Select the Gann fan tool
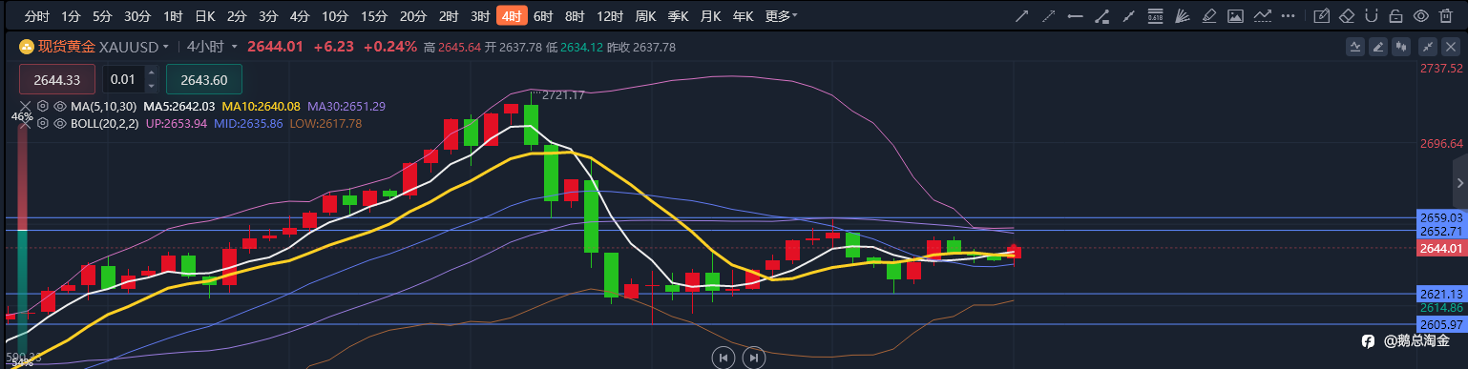Viewport: 1468px width, 369px height. (x=1183, y=16)
